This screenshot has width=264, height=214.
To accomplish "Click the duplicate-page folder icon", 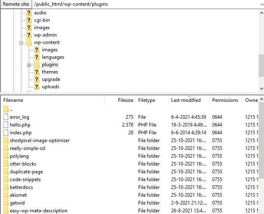I will coord(6,172).
